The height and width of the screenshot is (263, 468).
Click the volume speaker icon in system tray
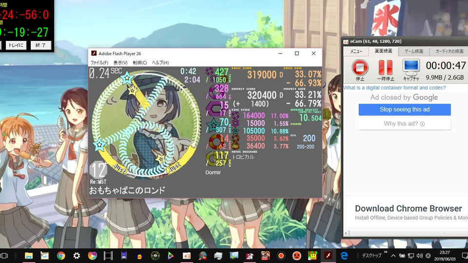(x=420, y=256)
